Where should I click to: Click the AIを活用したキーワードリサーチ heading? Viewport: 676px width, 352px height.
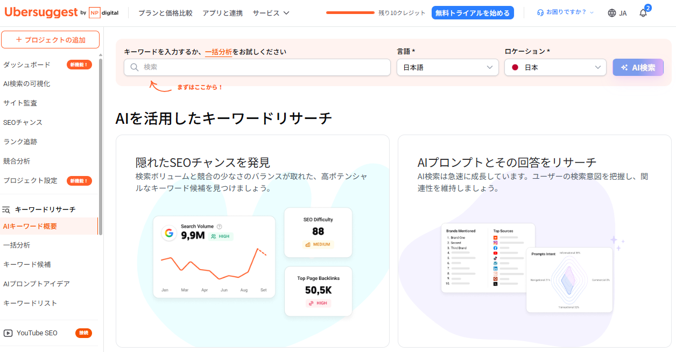pos(223,119)
